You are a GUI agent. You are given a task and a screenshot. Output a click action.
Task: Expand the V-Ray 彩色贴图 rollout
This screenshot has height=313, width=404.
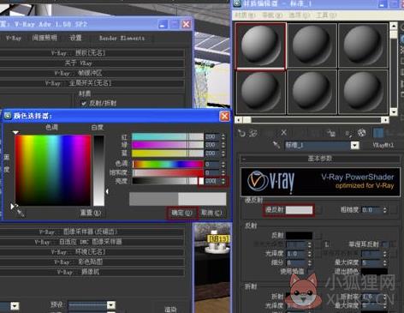point(92,262)
